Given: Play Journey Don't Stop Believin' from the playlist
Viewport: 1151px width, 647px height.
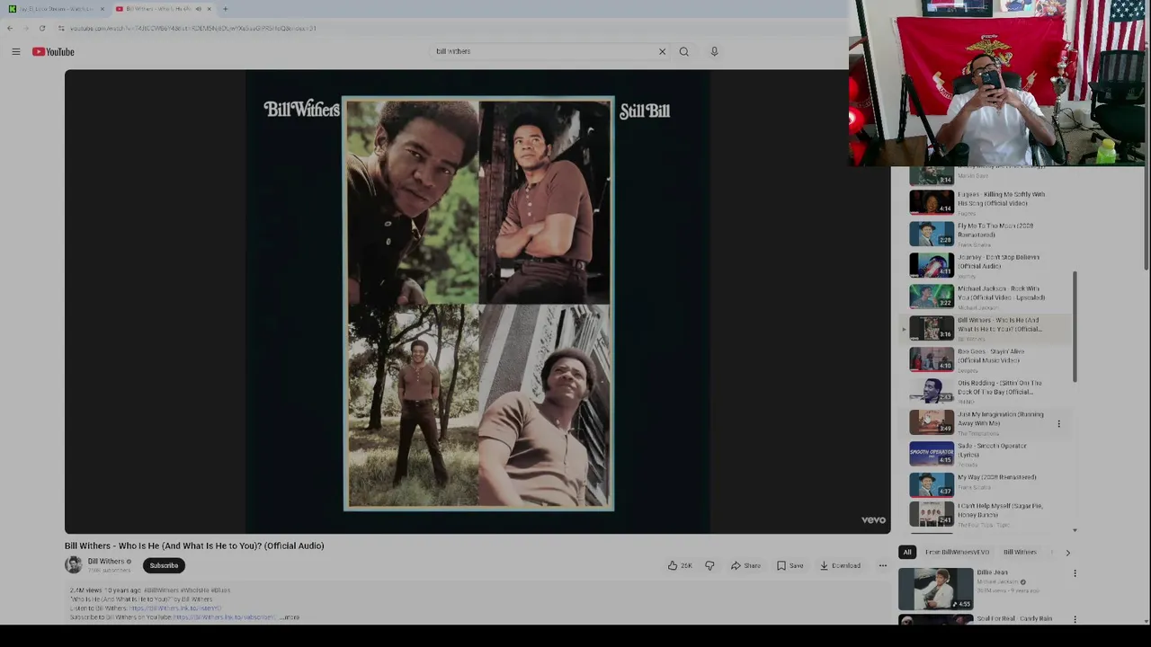Looking at the screenshot, I should pos(987,265).
